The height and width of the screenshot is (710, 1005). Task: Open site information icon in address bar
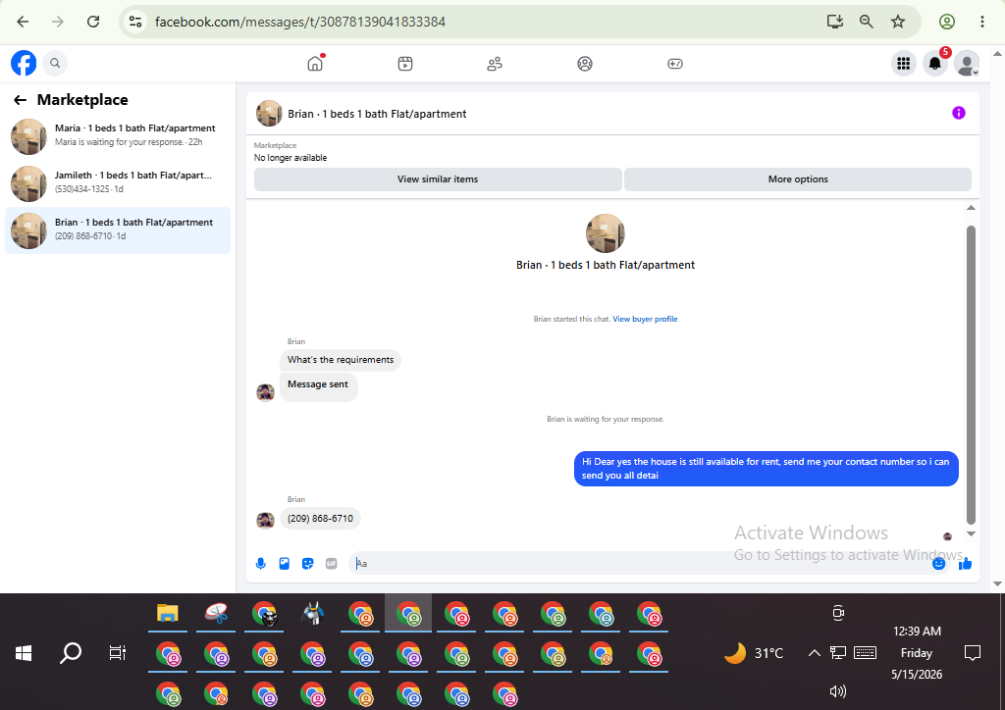135,22
